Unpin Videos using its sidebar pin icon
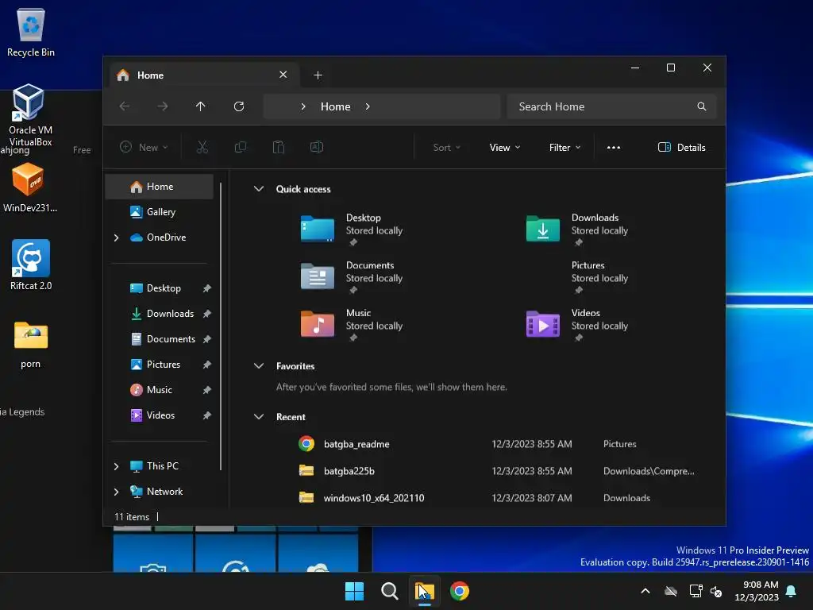The image size is (813, 610). pyautogui.click(x=207, y=415)
